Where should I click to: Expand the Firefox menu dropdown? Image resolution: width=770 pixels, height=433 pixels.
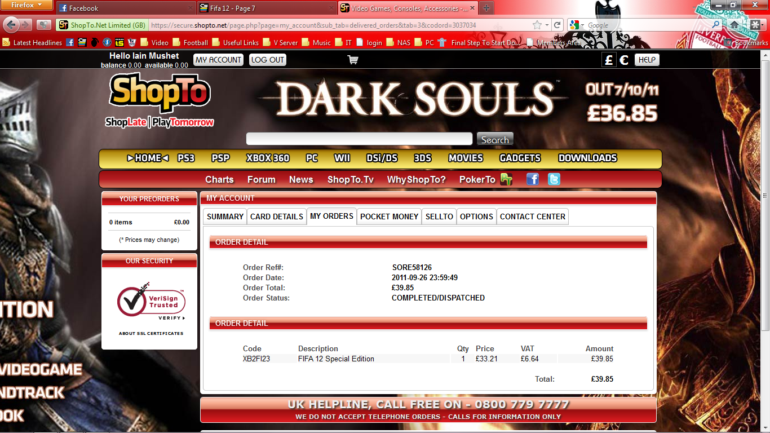point(26,5)
